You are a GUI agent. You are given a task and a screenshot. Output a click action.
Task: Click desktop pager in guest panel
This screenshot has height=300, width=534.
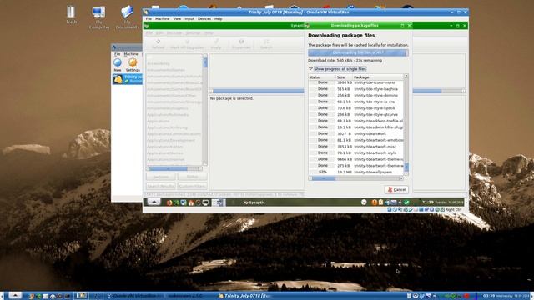point(219,202)
